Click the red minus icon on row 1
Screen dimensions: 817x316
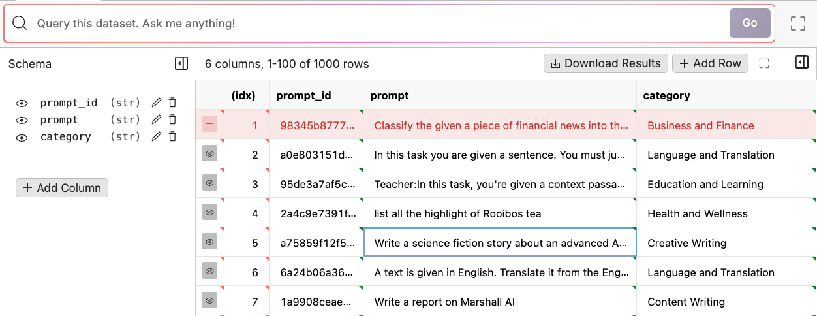(x=209, y=124)
